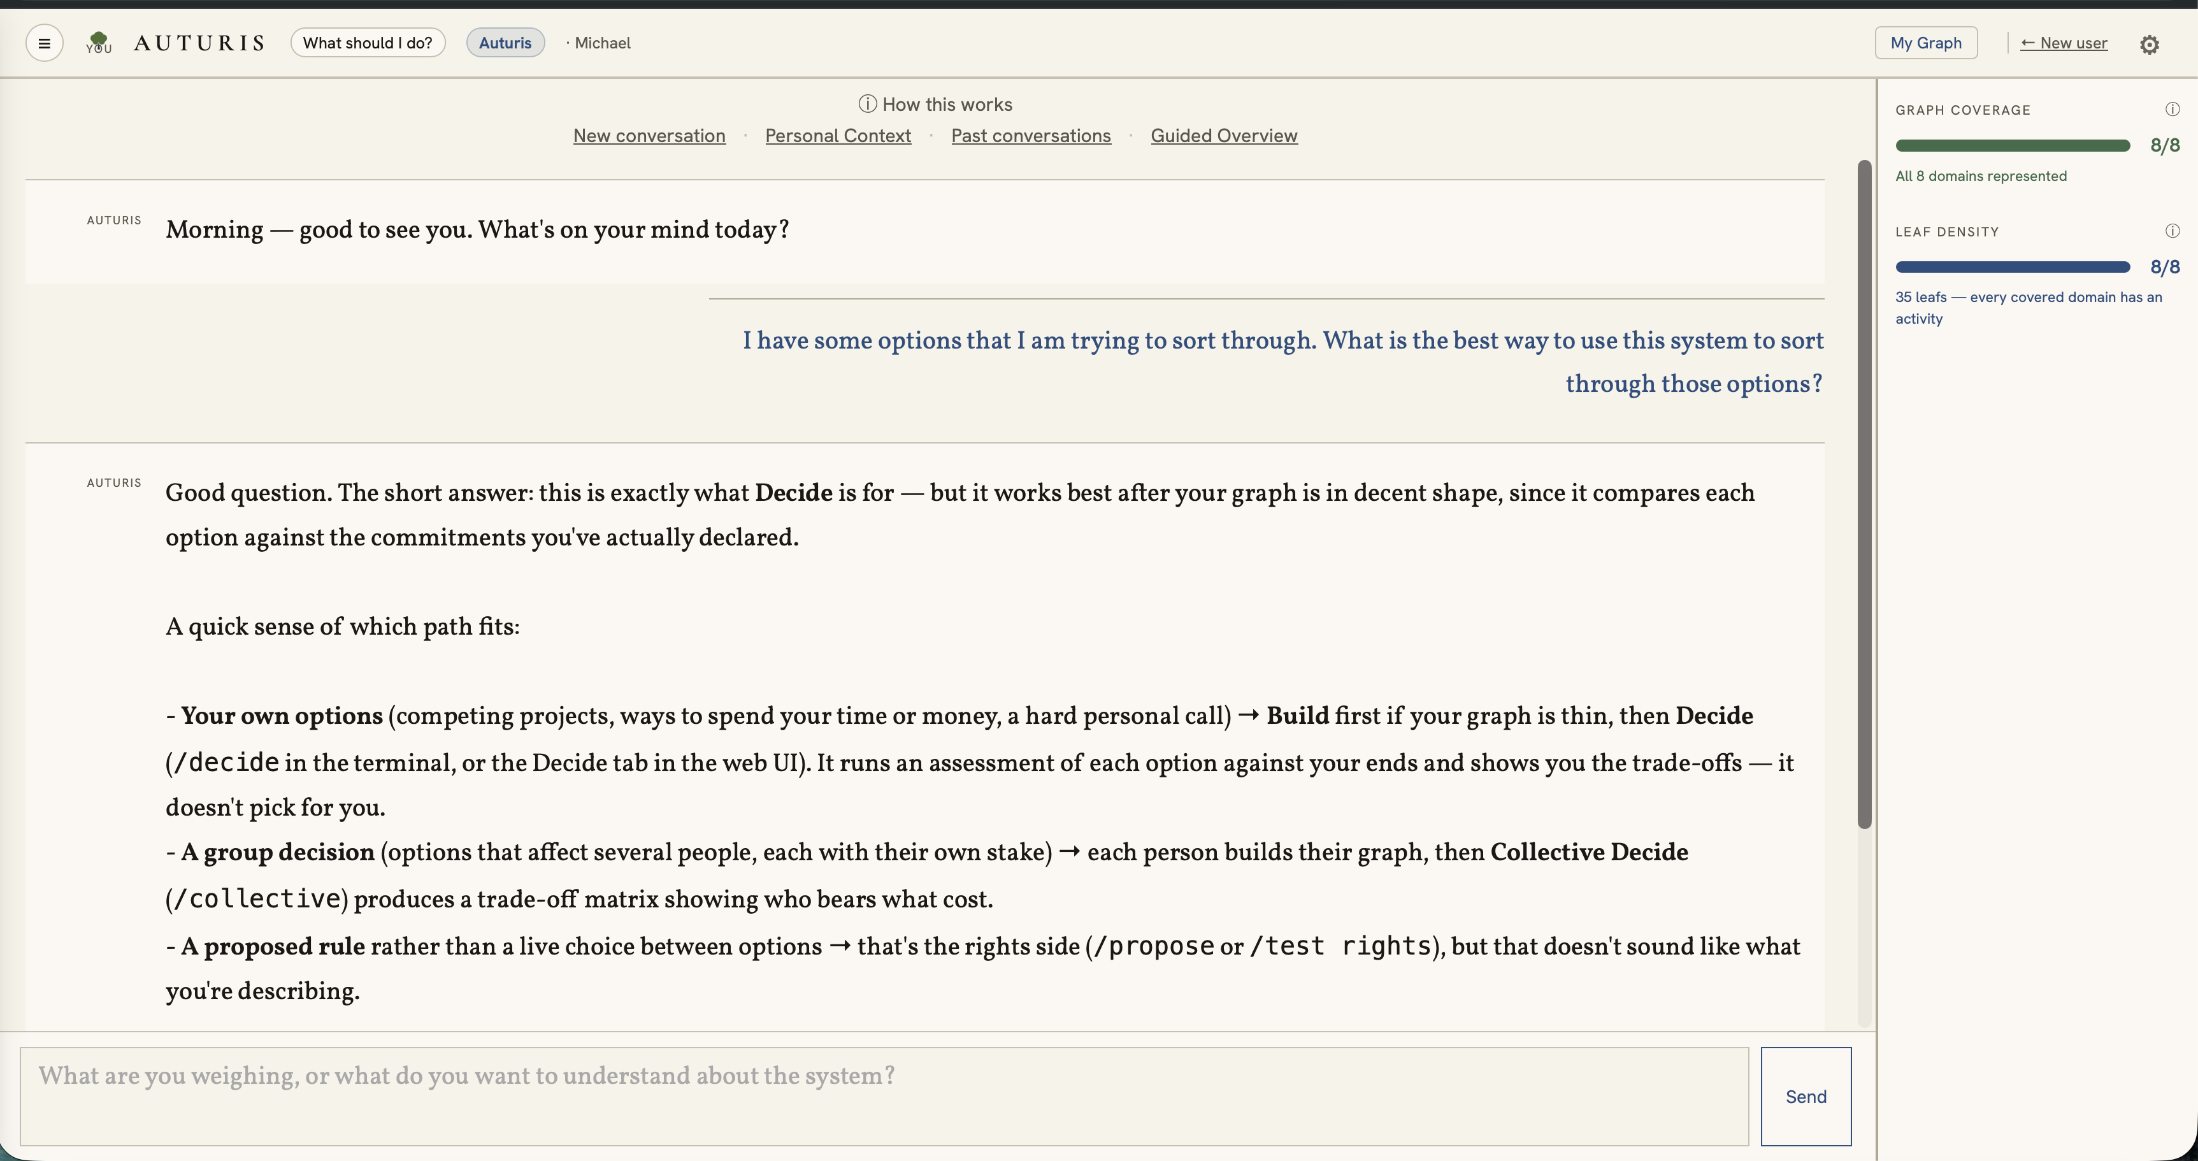Click the bold 'A proposed rule' text
The image size is (2198, 1161).
[273, 946]
